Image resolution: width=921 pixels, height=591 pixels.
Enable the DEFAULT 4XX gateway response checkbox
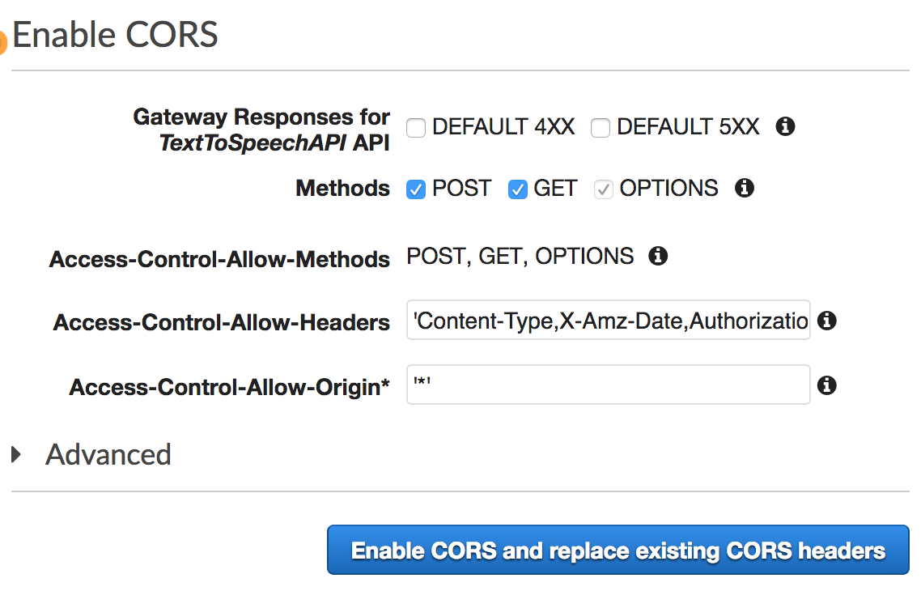point(416,127)
